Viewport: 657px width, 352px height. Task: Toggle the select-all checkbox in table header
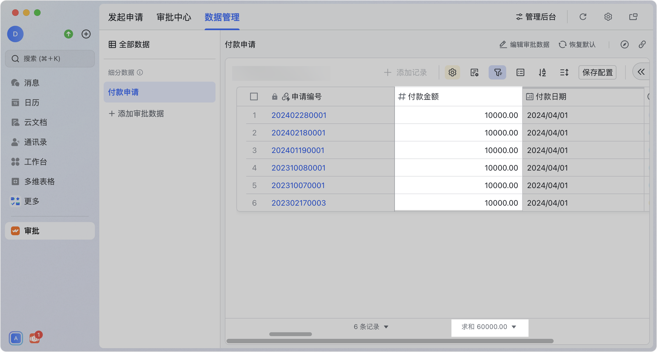(254, 96)
